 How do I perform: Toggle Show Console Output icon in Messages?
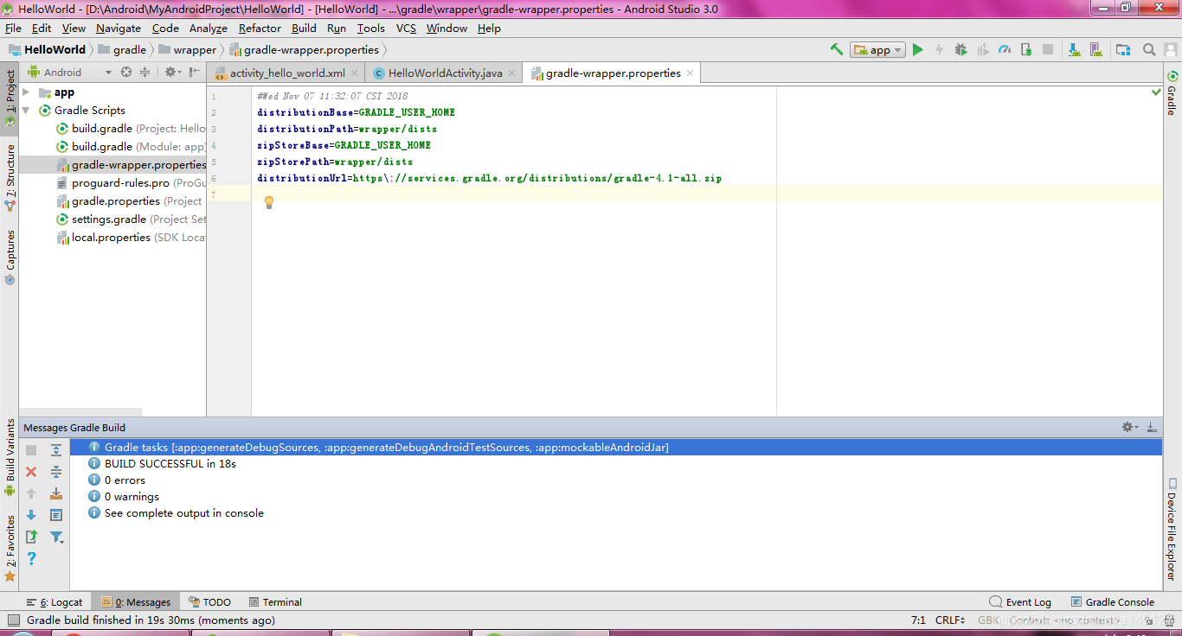[56, 515]
